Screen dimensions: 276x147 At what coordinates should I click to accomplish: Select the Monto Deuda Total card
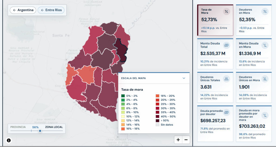[x=215, y=54]
